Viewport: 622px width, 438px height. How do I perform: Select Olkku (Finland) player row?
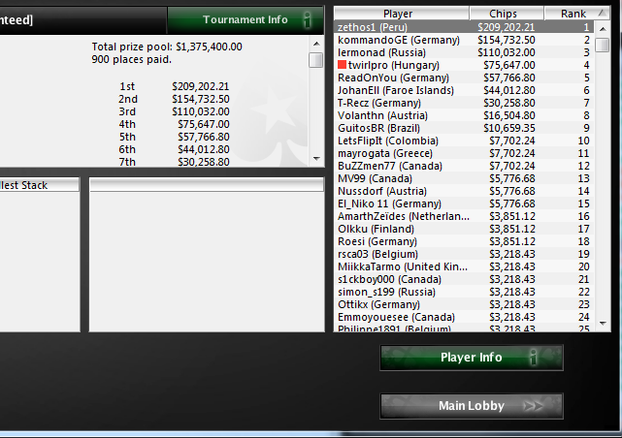(464, 229)
